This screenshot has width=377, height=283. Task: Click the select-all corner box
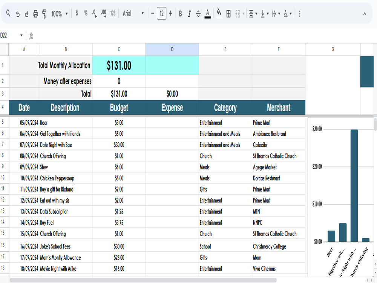[x=4, y=49]
